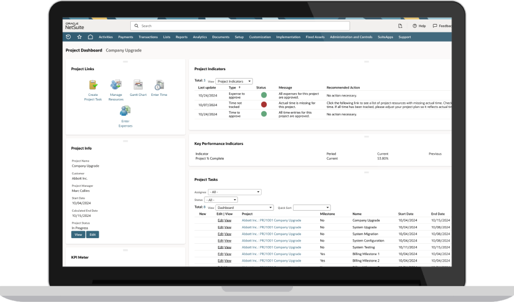
Task: Click the Edit button in Project Info
Action: coord(93,235)
